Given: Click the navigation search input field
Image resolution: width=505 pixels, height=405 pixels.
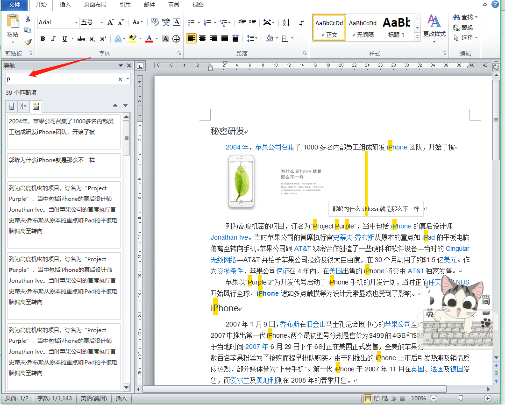Looking at the screenshot, I should click(61, 79).
